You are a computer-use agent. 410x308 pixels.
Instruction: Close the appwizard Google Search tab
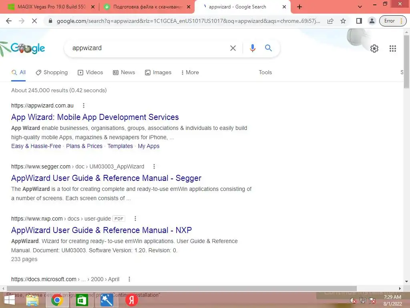point(284,7)
